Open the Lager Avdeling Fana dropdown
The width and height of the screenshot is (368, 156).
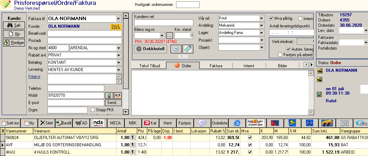pos(262,33)
